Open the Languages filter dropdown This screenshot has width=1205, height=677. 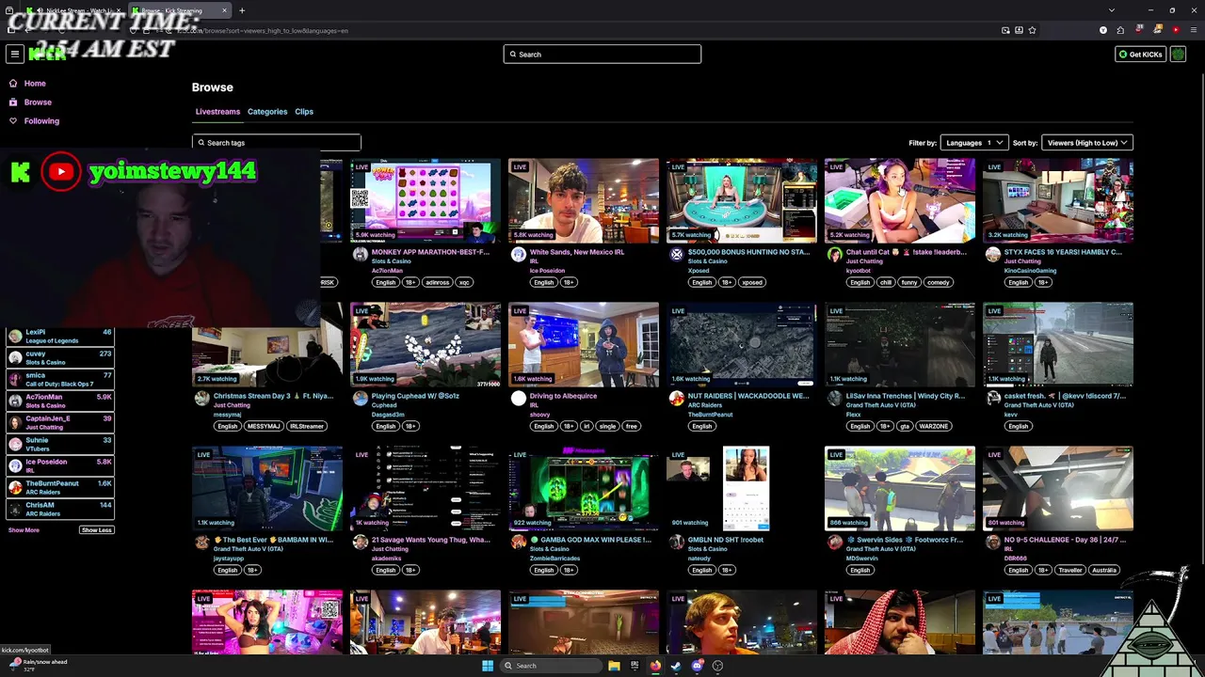(972, 143)
